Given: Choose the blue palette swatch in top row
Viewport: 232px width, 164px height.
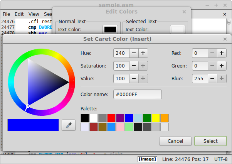Looking at the screenshot, I should click(129, 118).
